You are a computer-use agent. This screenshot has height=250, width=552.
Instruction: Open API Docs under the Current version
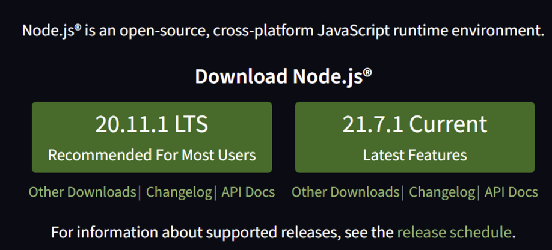click(x=511, y=192)
